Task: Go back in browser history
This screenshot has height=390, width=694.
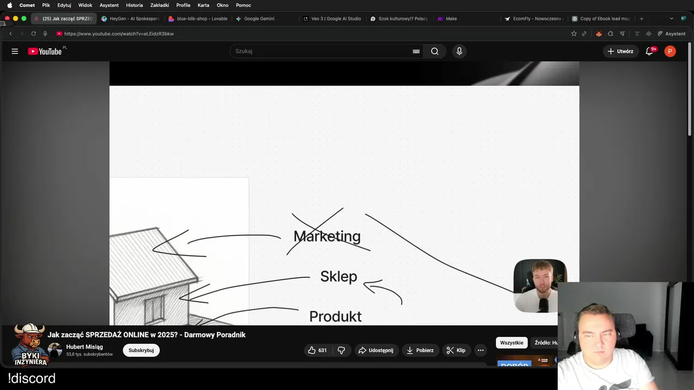Action: [10, 34]
